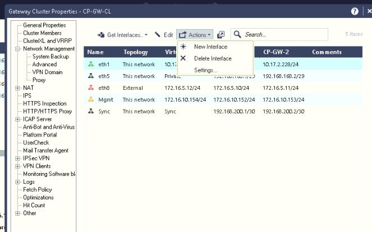The width and height of the screenshot is (372, 232).
Task: Expand the NAT tree node
Action: point(17,88)
